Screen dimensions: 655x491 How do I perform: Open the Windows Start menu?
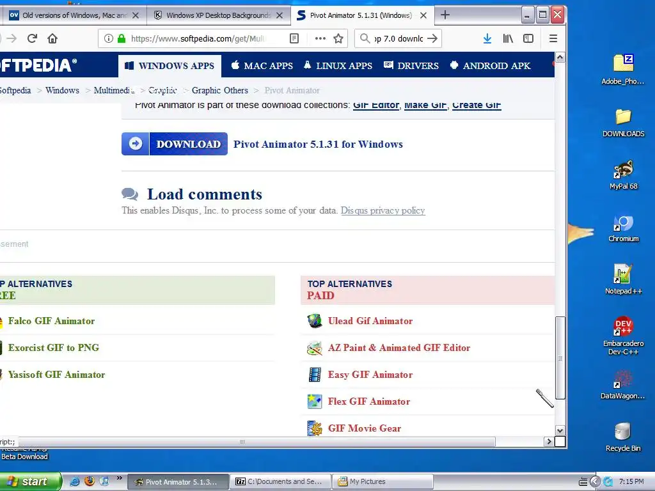pyautogui.click(x=30, y=481)
